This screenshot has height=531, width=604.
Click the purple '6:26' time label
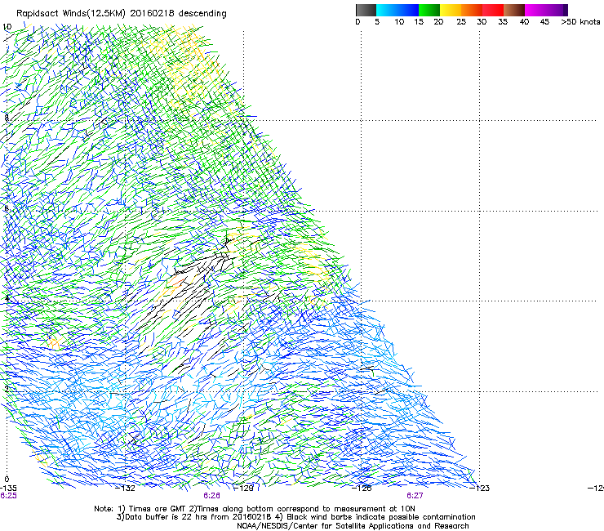[x=212, y=496]
